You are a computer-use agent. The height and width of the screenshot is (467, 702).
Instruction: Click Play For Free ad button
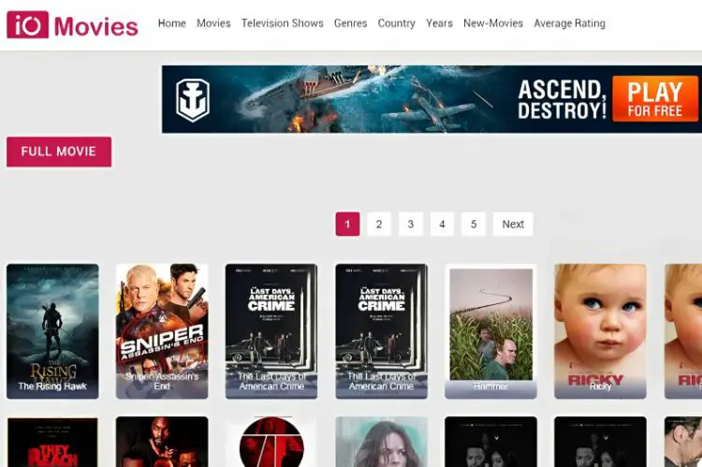(x=654, y=99)
